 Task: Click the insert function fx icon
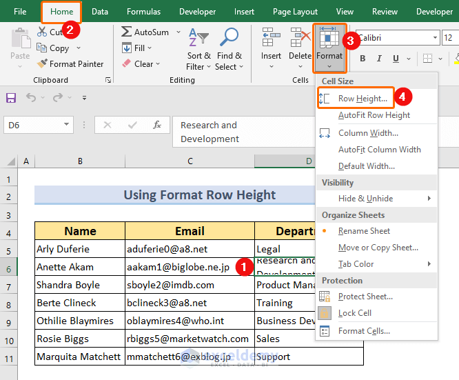click(x=157, y=126)
